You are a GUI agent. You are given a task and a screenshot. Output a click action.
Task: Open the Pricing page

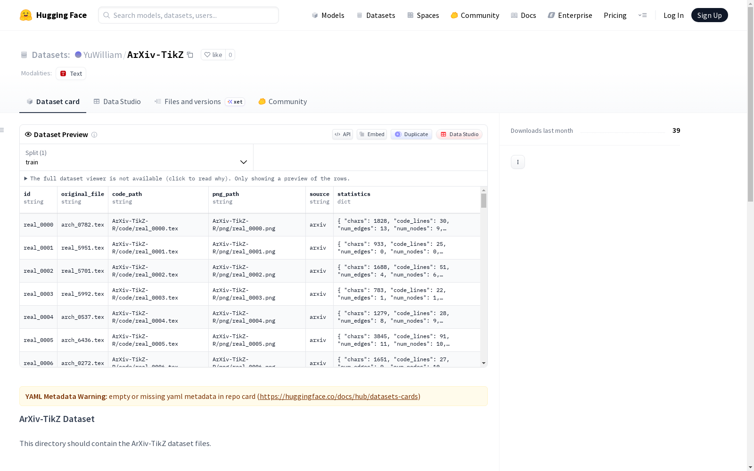point(615,15)
